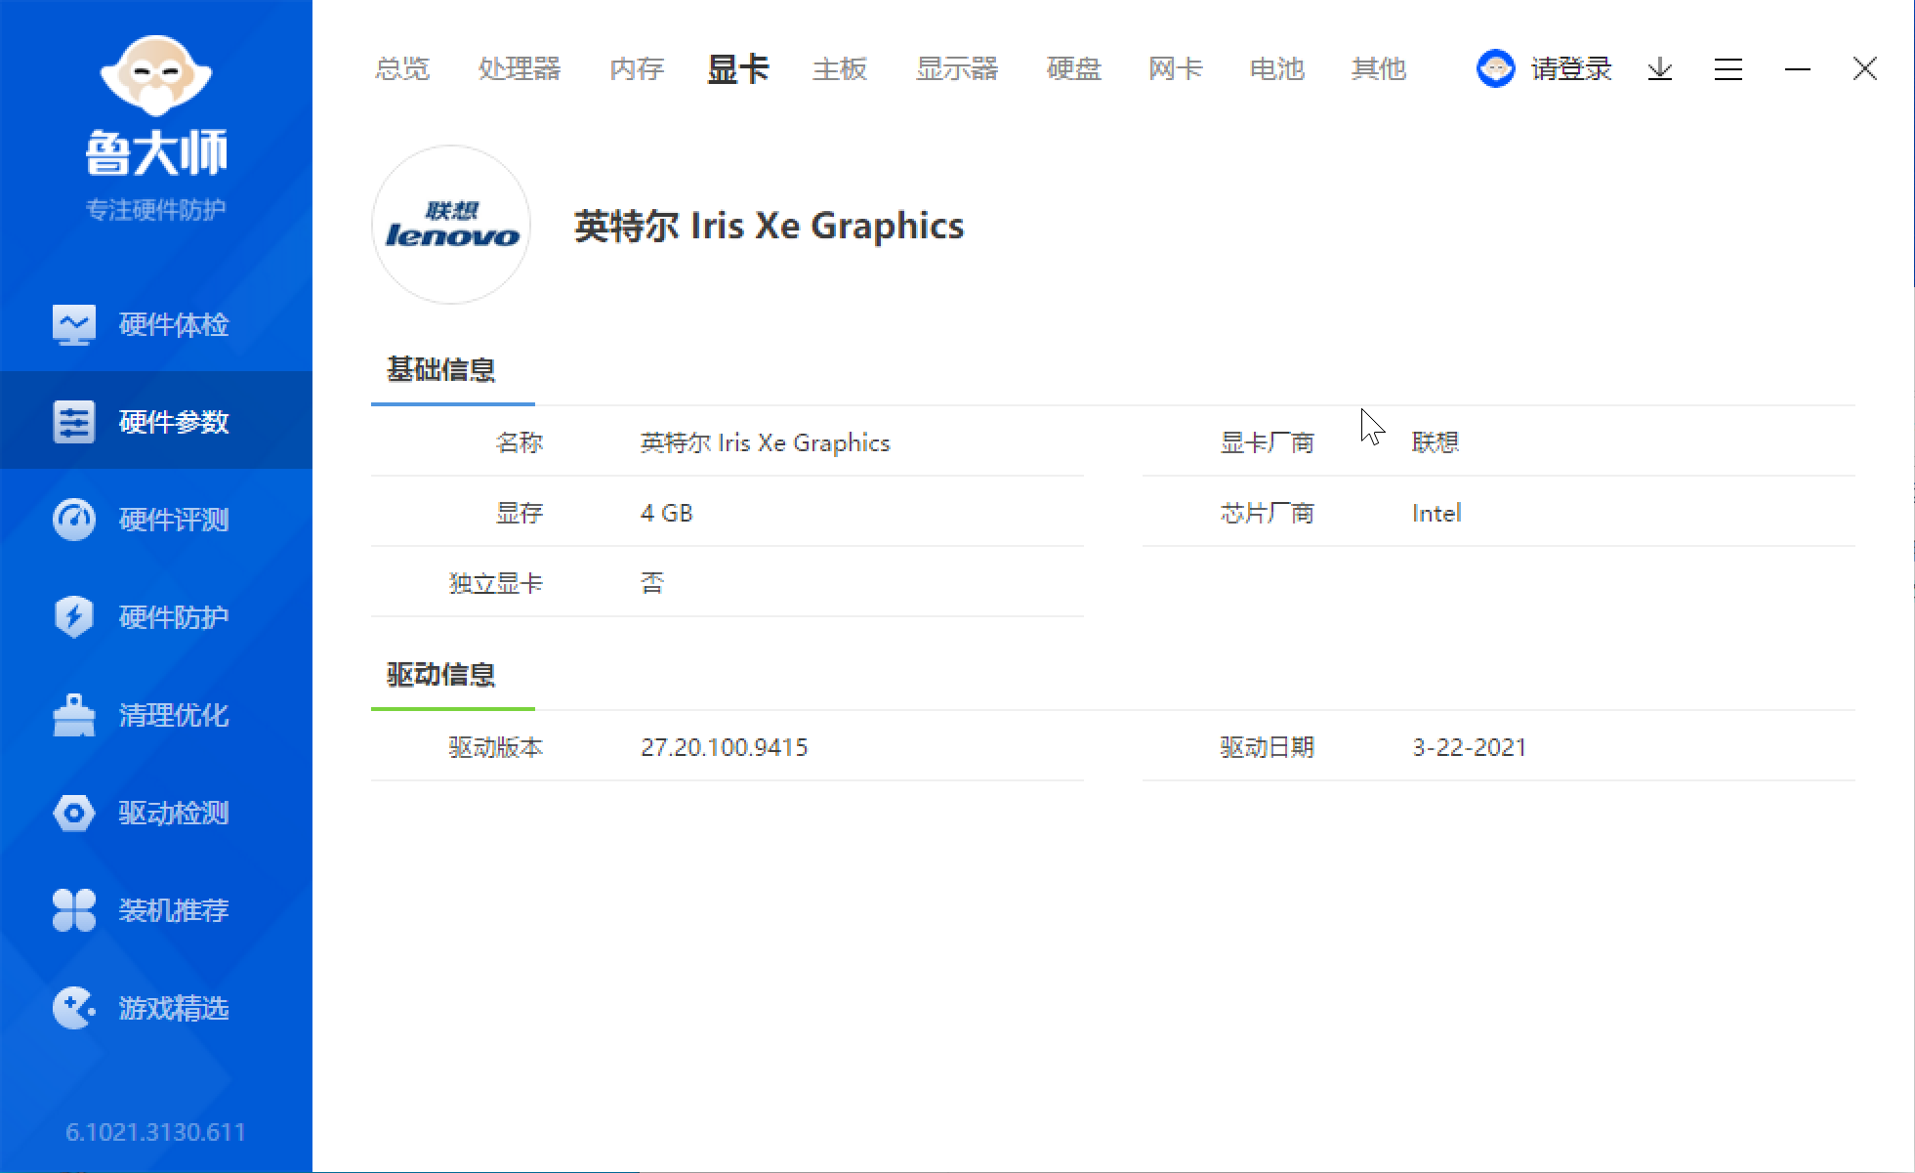This screenshot has width=1915, height=1173.
Task: Click the 驱动检测 hexagon icon
Action: 74,813
